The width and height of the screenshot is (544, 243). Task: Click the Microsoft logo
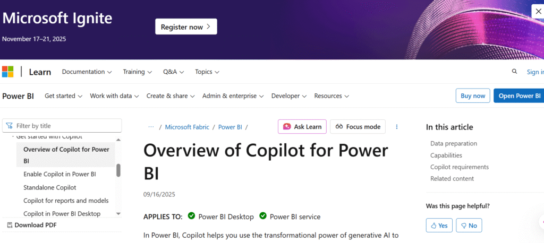tap(7, 72)
